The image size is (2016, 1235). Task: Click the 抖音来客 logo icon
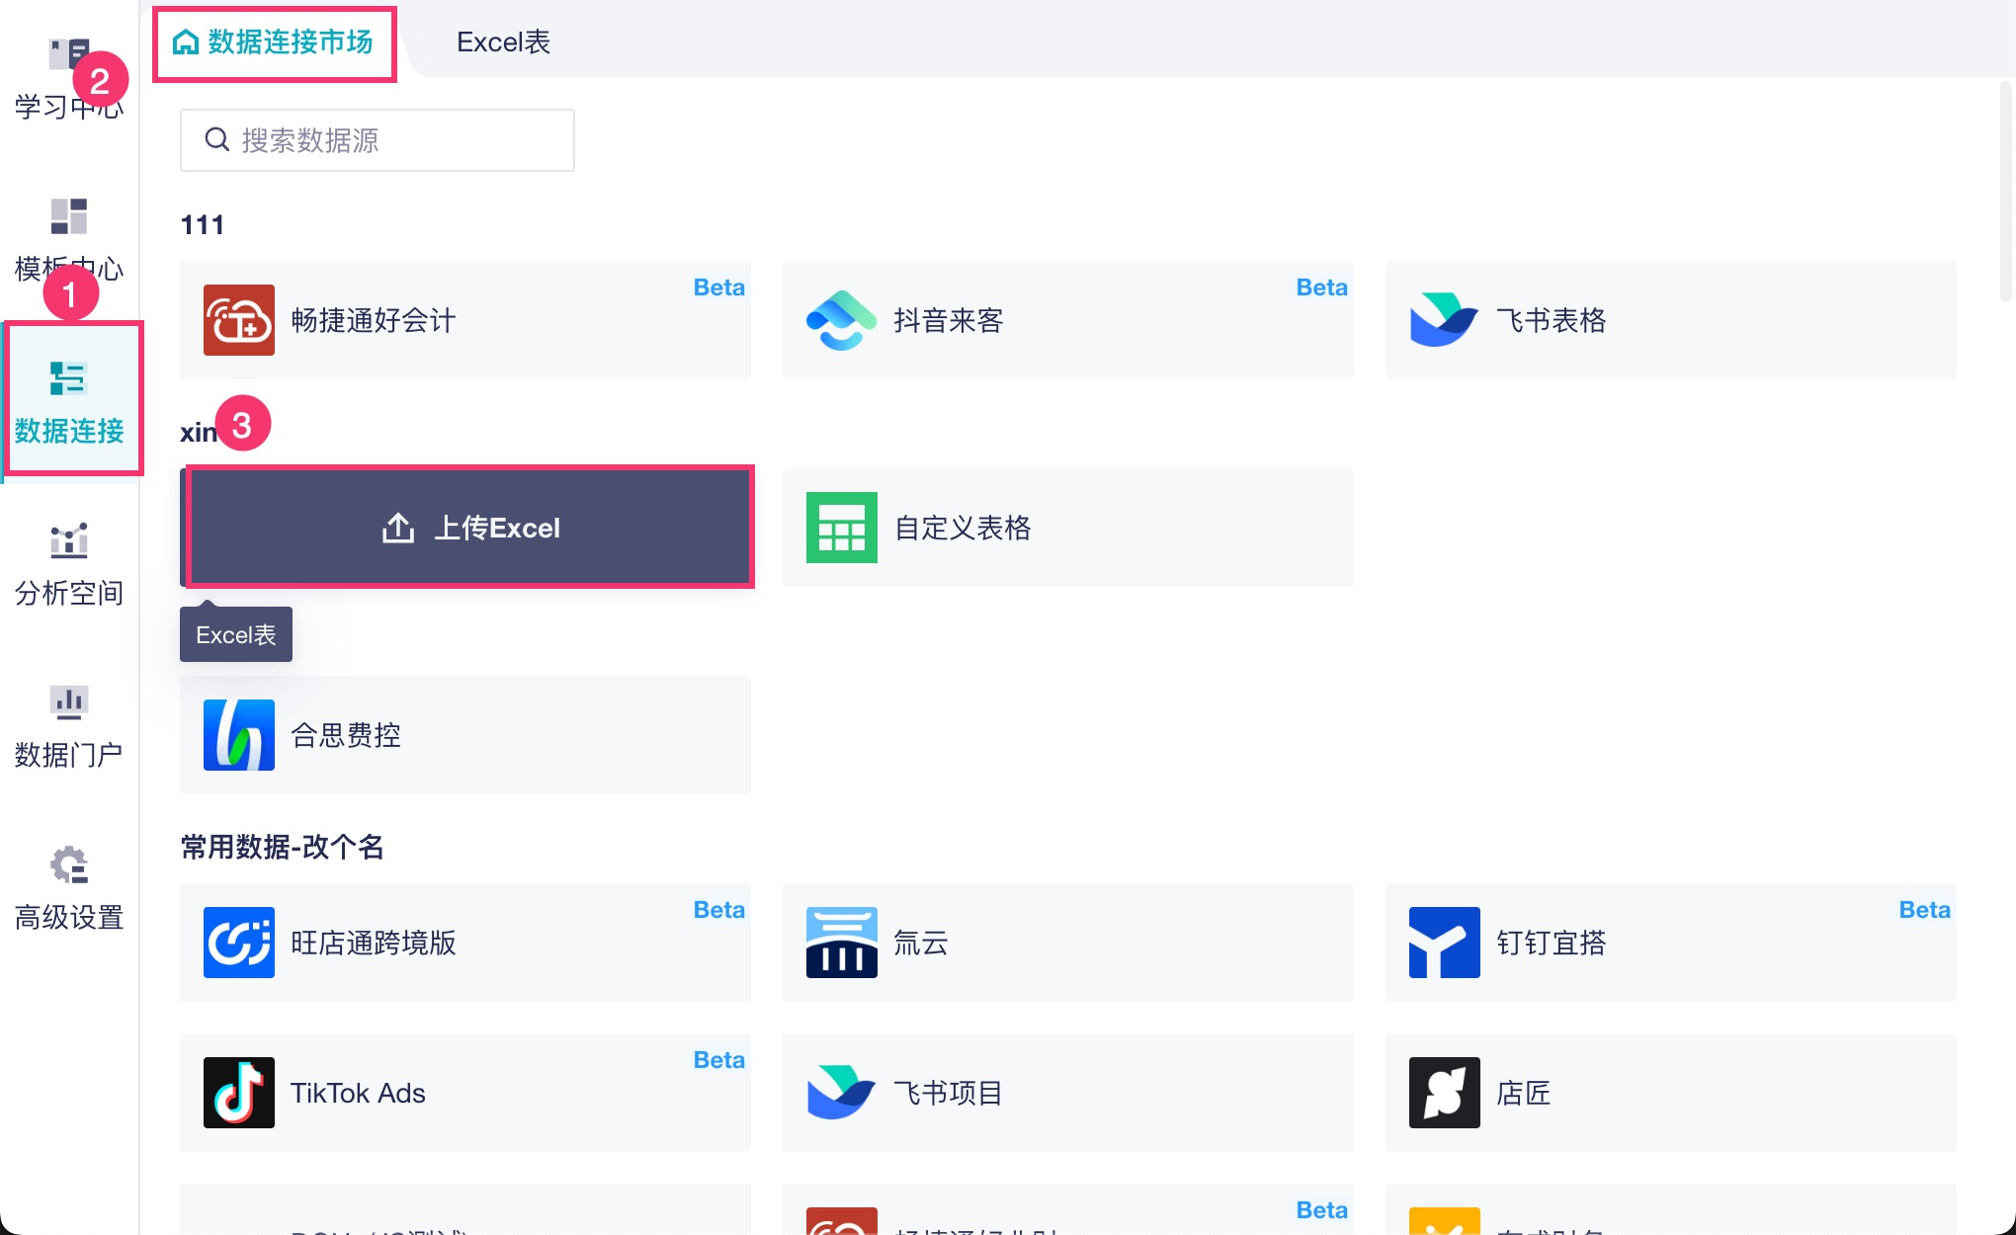tap(842, 320)
